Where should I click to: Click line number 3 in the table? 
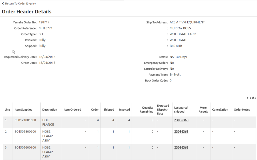pos(6,147)
